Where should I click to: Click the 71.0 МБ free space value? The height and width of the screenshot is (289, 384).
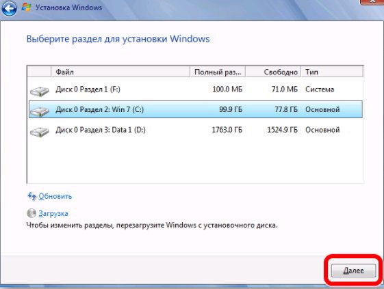[x=285, y=90]
